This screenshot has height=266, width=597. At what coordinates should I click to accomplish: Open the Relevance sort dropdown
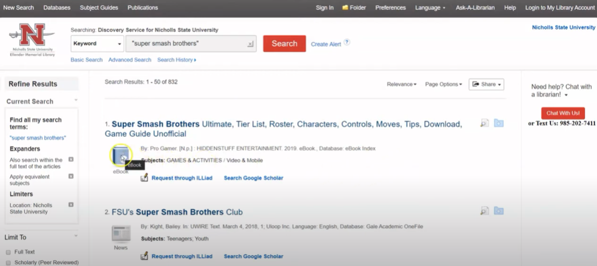pos(402,84)
